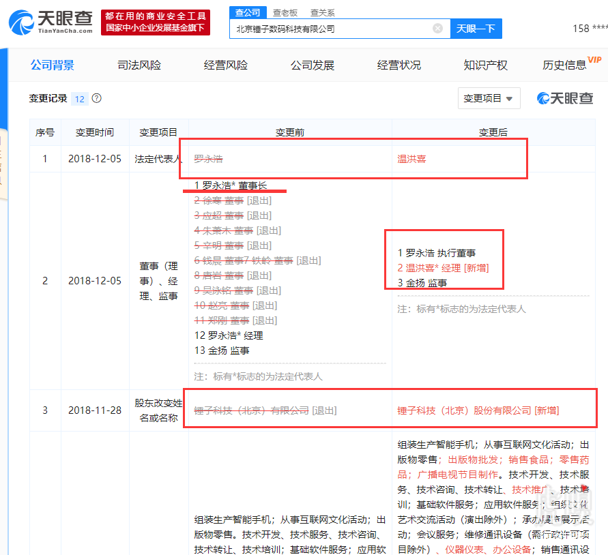Expand the 变更项目 filter dropdown
608x555 pixels.
489,98
